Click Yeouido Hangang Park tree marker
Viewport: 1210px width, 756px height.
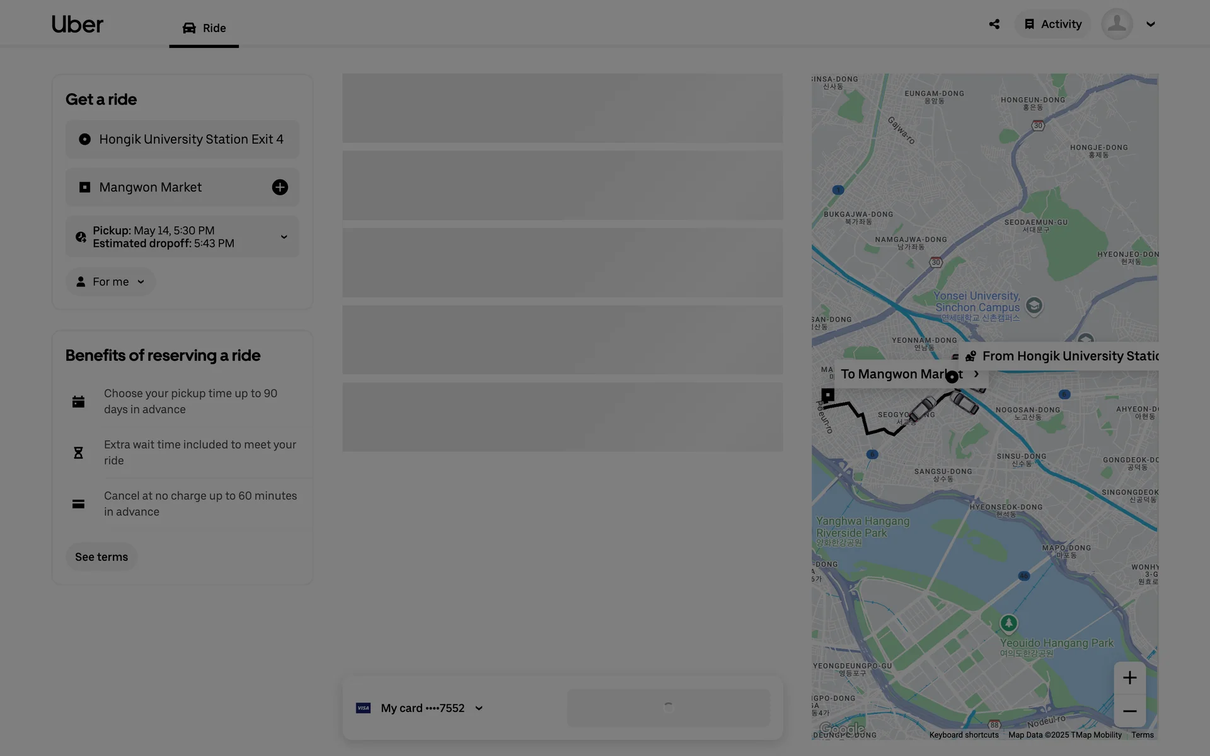[x=1008, y=624]
